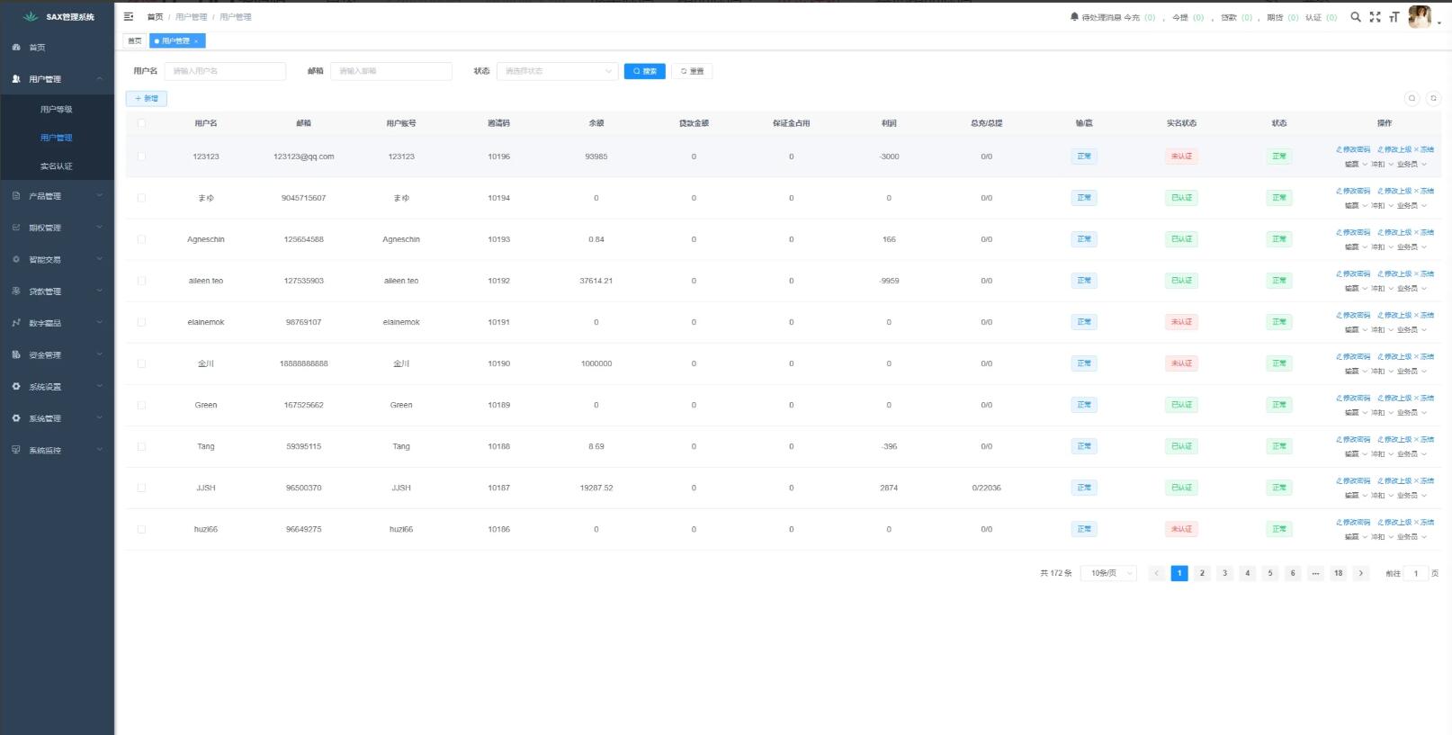Close the 用户管理 tab with its x icon
This screenshot has height=735, width=1452.
pos(196,41)
